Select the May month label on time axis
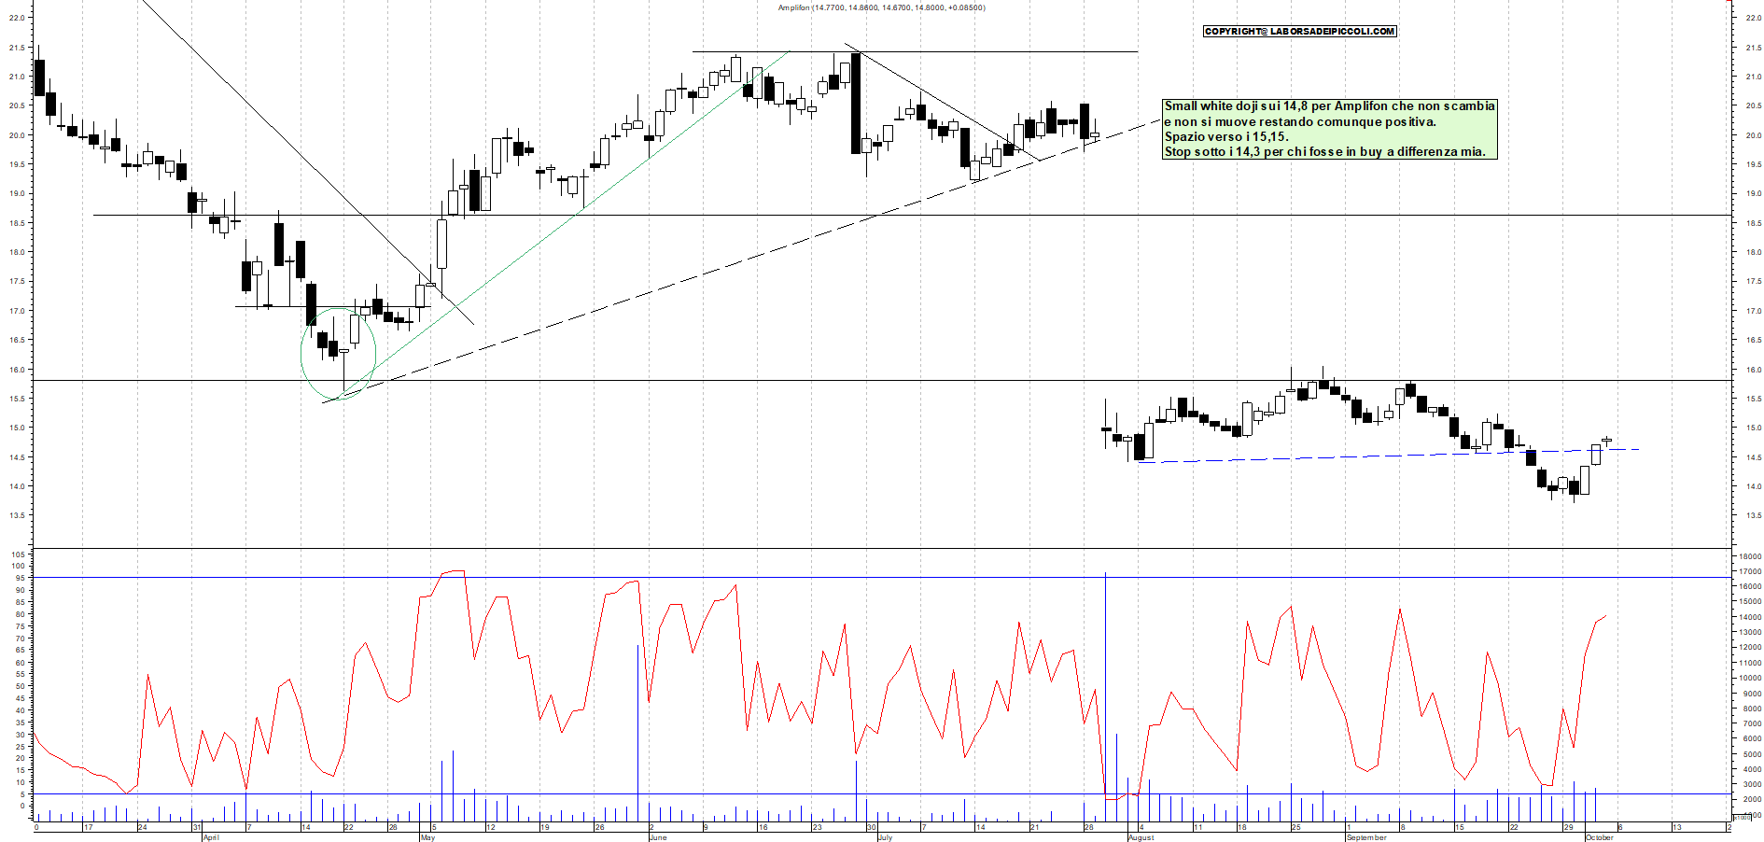The height and width of the screenshot is (842, 1764). 427,837
